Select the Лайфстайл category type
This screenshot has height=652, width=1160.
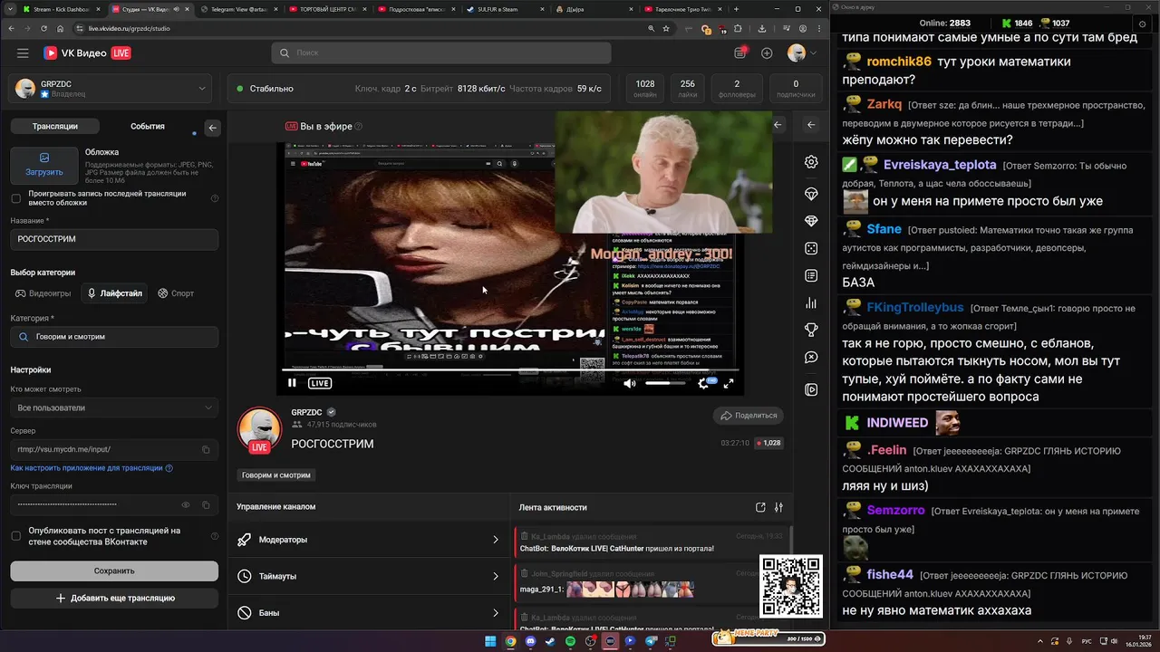pyautogui.click(x=114, y=293)
